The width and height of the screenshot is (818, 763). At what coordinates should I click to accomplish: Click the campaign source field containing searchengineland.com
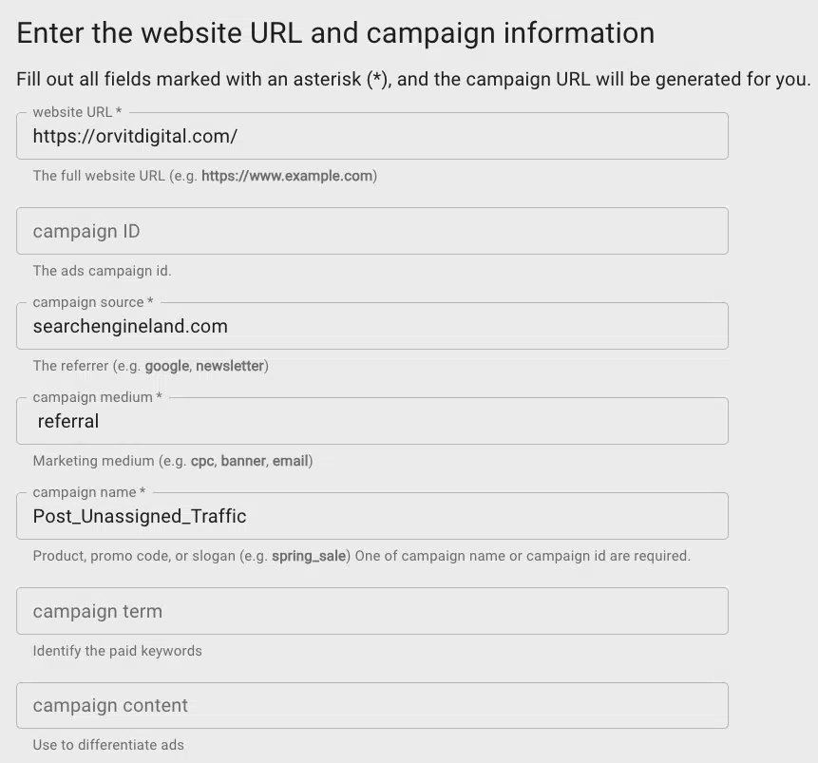pos(371,327)
